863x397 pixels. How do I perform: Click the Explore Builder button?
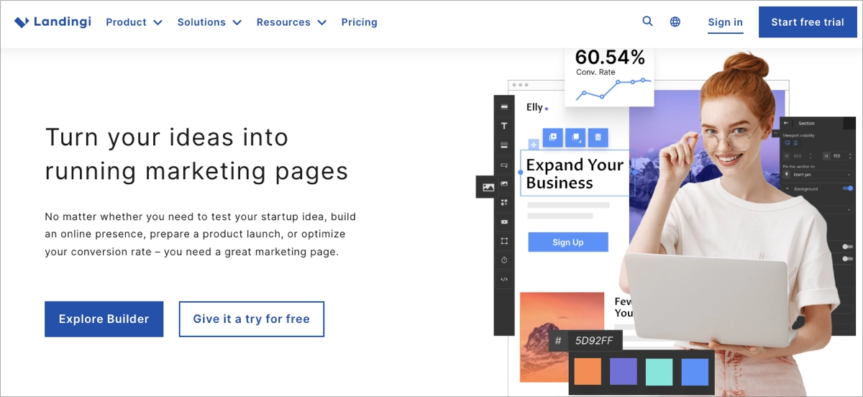tap(104, 319)
